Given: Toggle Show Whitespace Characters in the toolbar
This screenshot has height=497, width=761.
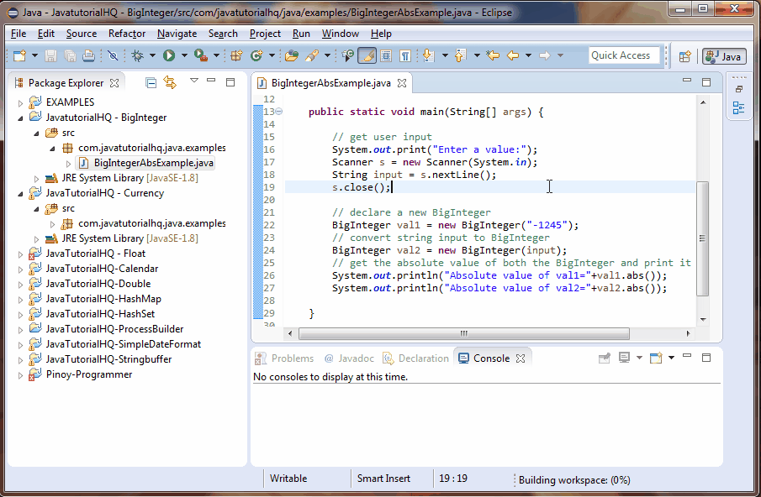Looking at the screenshot, I should (x=404, y=55).
